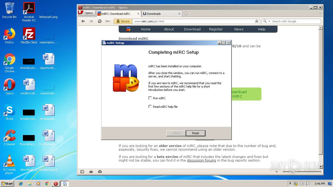The image size is (333, 187).
Task: Open Chrome from taskbar
Action: [47, 184]
